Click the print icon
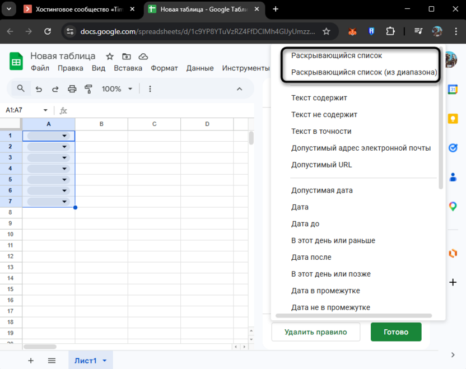This screenshot has height=369, width=466. (x=72, y=89)
